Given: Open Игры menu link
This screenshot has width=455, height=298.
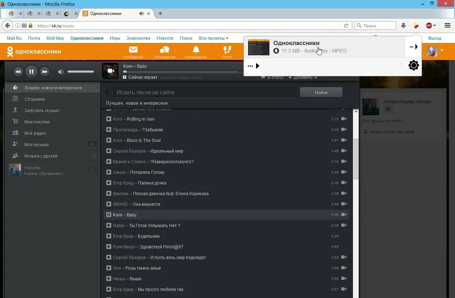Looking at the screenshot, I should click(x=115, y=38).
